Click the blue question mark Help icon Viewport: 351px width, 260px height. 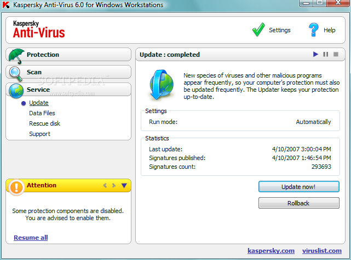pos(313,29)
